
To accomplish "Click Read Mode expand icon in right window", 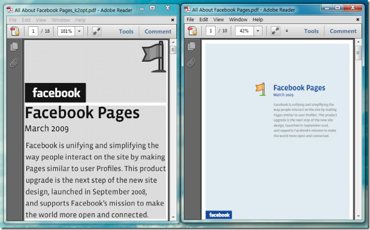I will point(275,31).
